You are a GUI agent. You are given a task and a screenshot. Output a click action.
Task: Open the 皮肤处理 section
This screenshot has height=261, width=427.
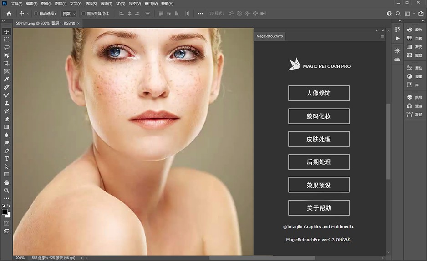[x=319, y=139]
